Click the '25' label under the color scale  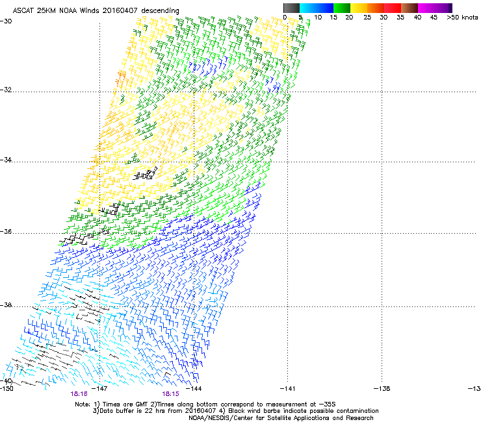click(x=367, y=18)
